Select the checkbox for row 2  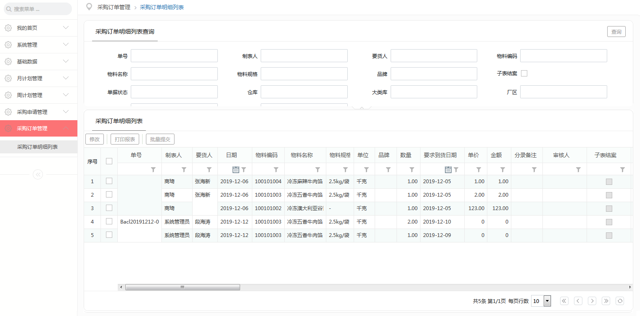point(109,194)
